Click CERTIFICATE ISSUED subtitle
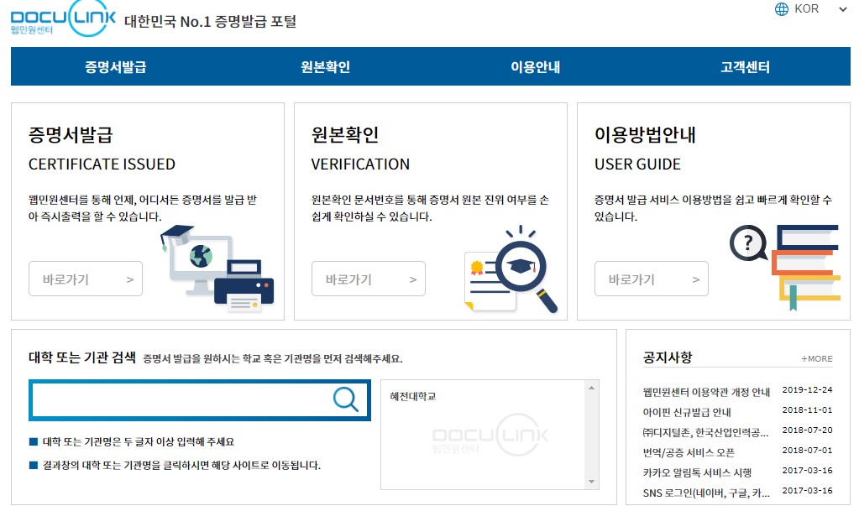This screenshot has height=506, width=859. point(102,164)
